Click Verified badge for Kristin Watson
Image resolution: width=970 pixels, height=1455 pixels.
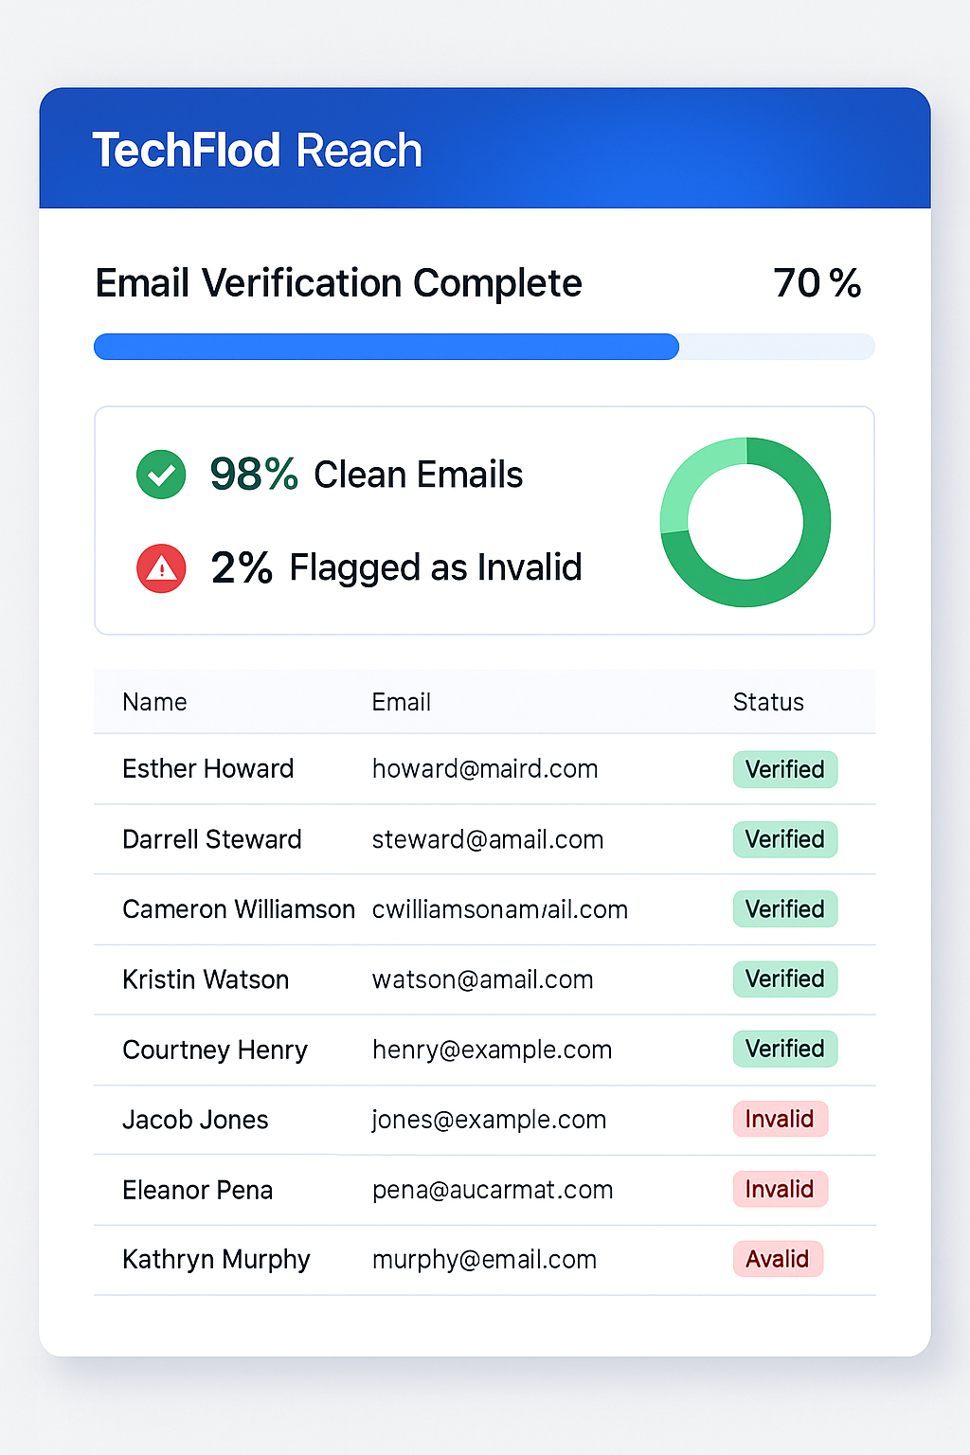click(785, 979)
